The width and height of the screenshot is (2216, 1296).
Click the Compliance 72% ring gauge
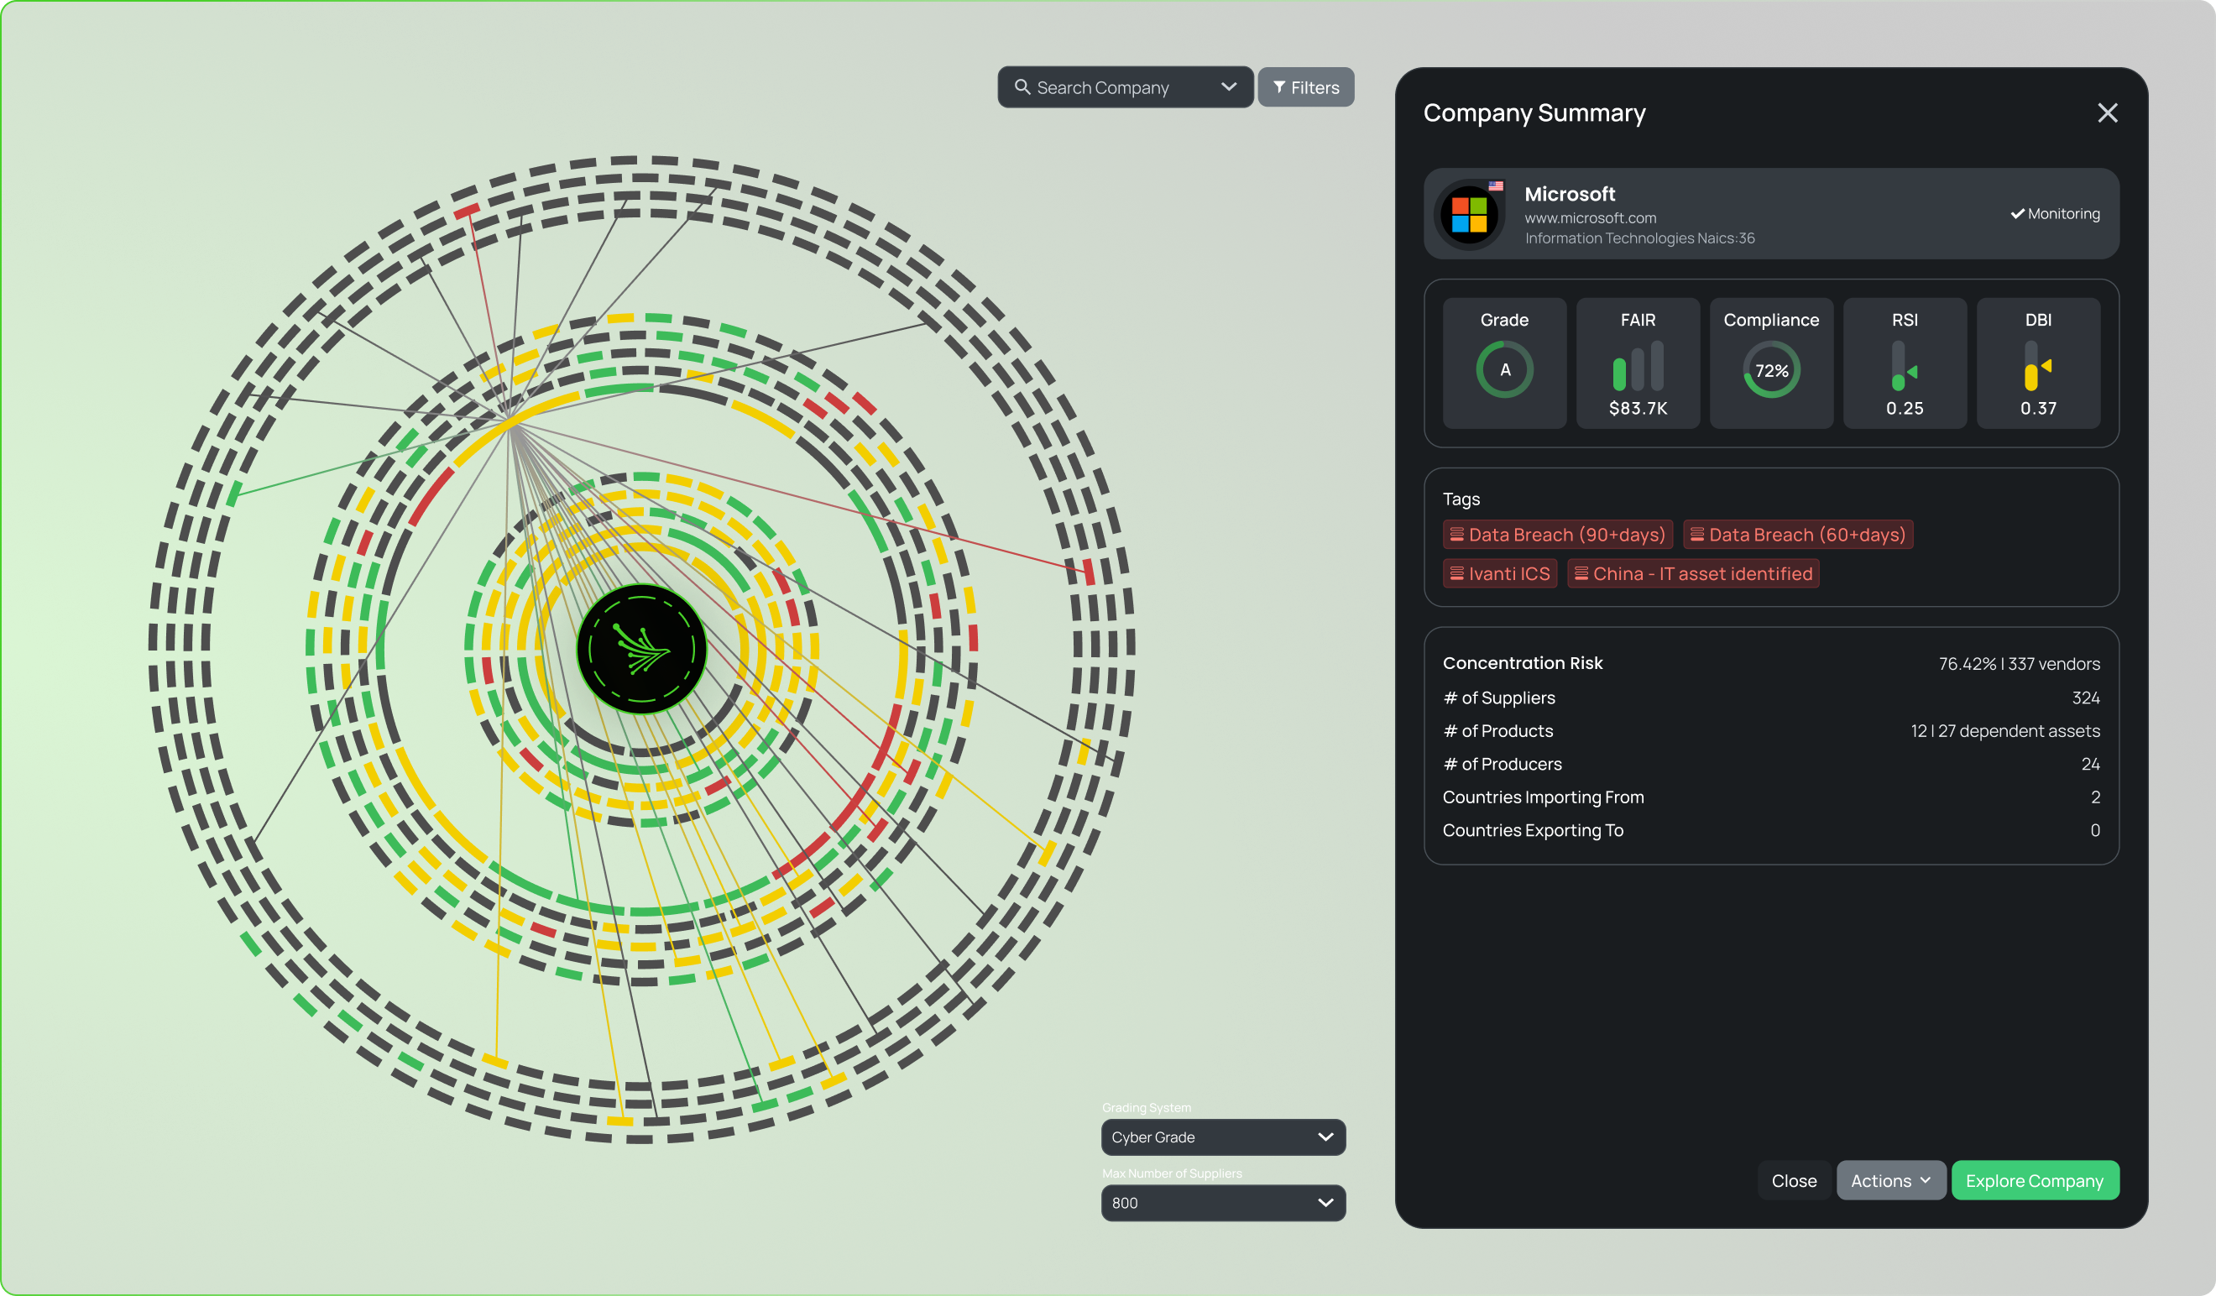pos(1771,370)
